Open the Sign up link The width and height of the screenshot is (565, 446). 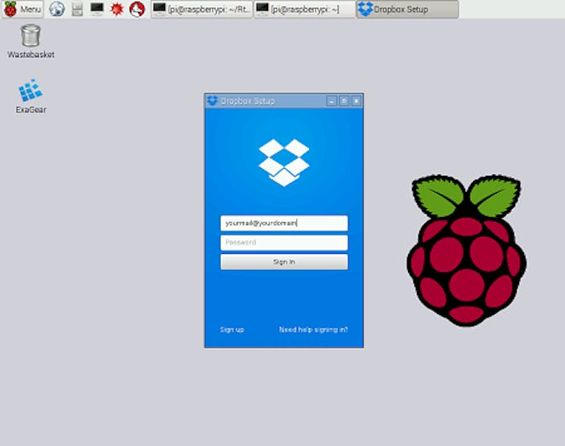(232, 329)
